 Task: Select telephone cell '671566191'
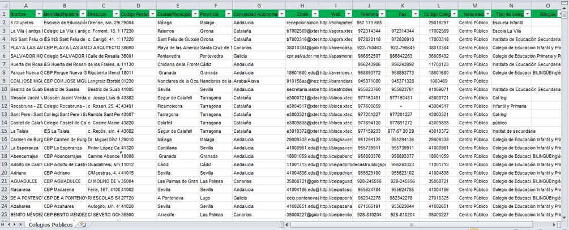coord(369,206)
